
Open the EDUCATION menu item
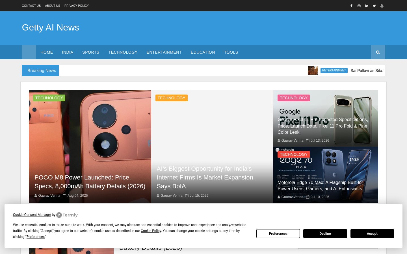[203, 52]
